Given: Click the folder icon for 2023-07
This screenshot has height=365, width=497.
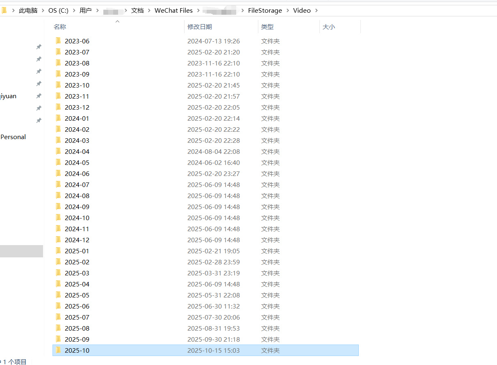Looking at the screenshot, I should click(x=58, y=52).
